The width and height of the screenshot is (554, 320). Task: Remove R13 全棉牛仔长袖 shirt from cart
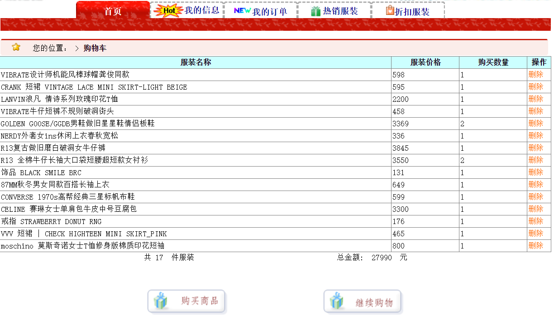(x=536, y=160)
